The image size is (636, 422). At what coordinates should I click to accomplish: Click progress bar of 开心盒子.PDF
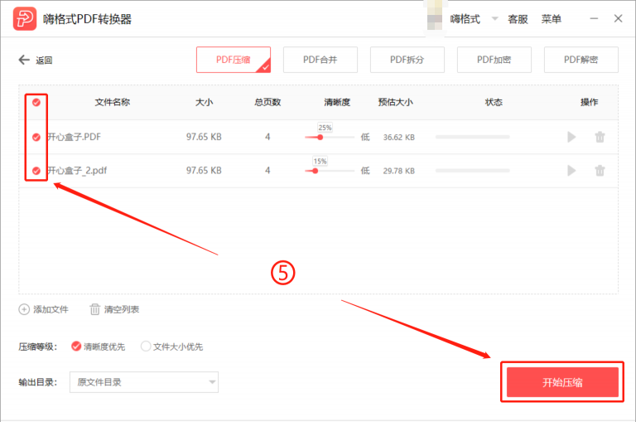[473, 138]
